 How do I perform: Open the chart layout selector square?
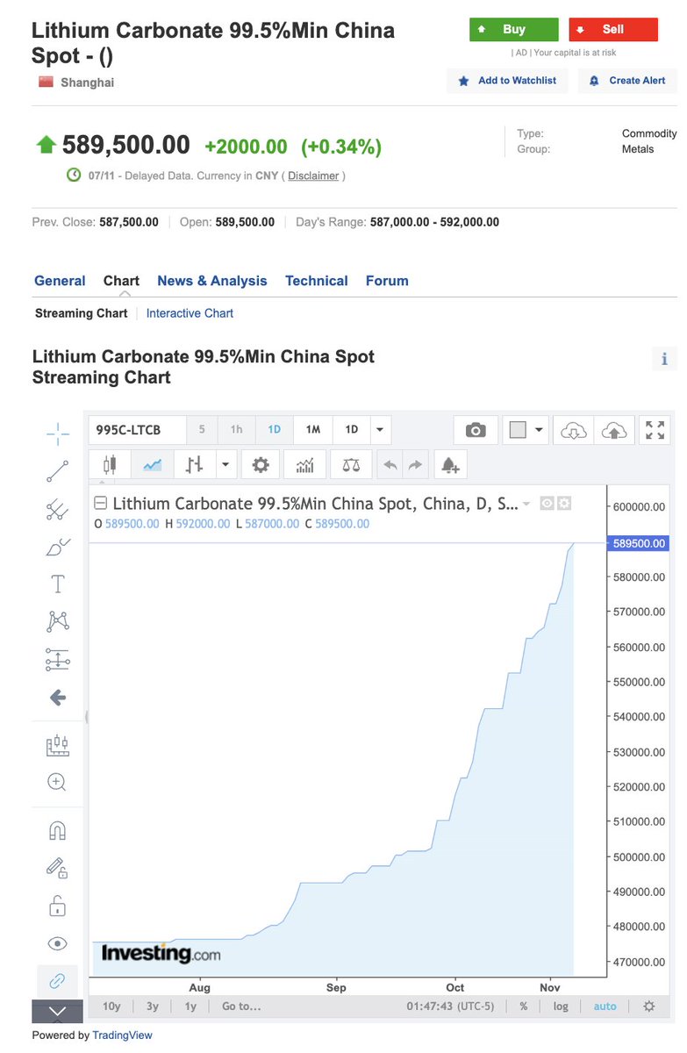point(518,430)
